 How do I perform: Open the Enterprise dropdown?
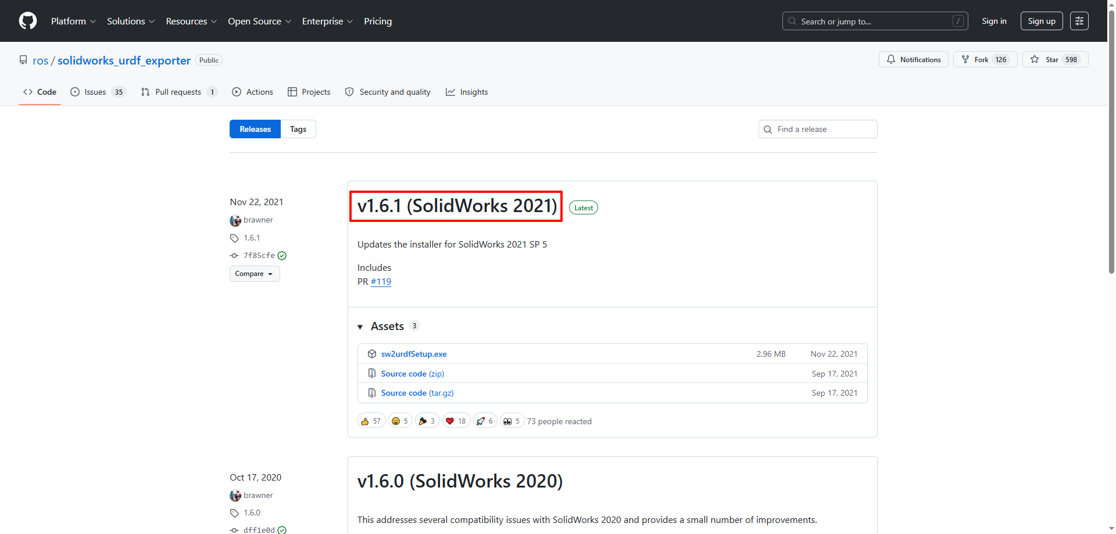327,21
